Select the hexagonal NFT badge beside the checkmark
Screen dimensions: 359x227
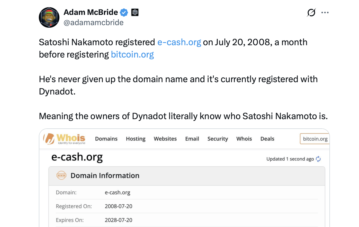[135, 12]
